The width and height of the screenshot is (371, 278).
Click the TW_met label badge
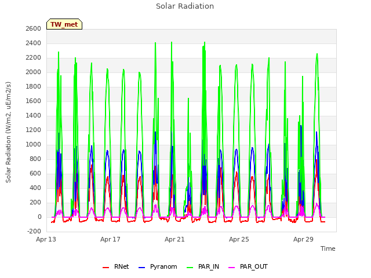(x=64, y=24)
